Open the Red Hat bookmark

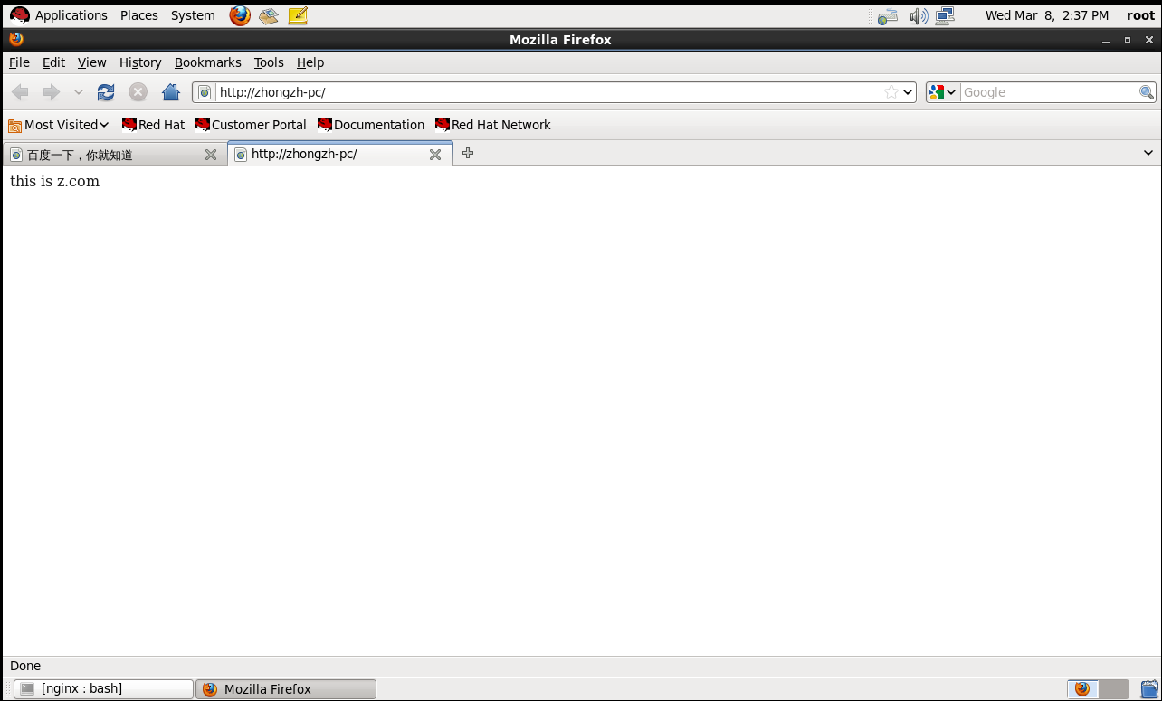(x=153, y=125)
